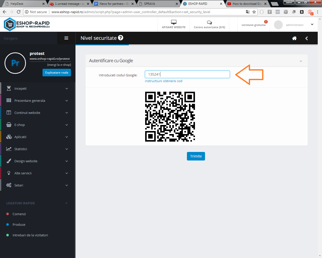Click the Design website brush icon
Viewport: 322px width, 258px height.
(x=9, y=161)
